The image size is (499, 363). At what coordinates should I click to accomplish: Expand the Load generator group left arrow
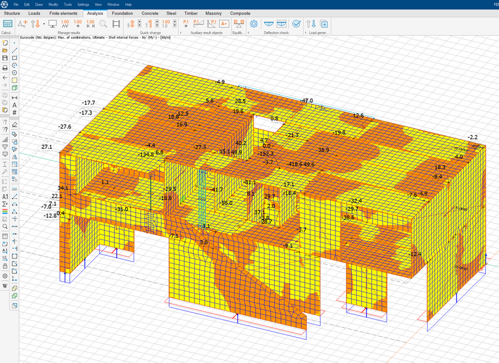[x=305, y=33]
